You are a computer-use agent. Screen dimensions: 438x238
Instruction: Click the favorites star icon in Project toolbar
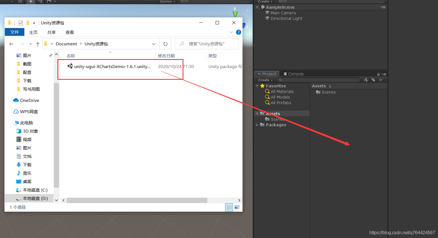pos(381,80)
